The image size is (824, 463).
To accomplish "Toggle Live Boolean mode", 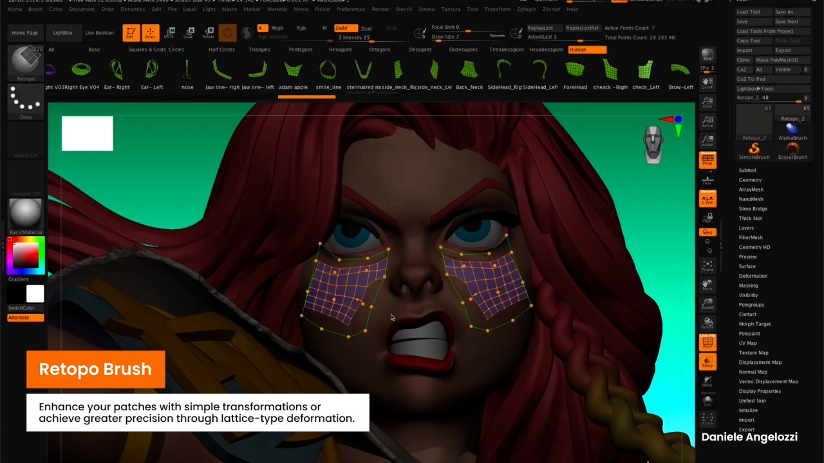I will [x=100, y=33].
